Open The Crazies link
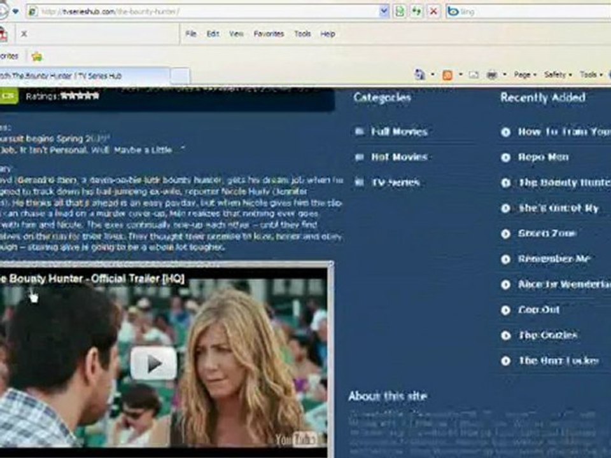The width and height of the screenshot is (611, 458). coord(547,335)
